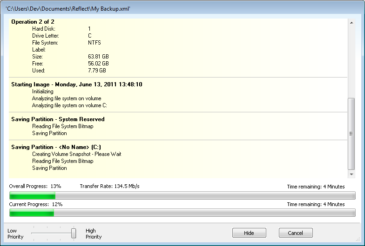
Task: Click the scrollbar track above the thumb
Action: coord(351,60)
